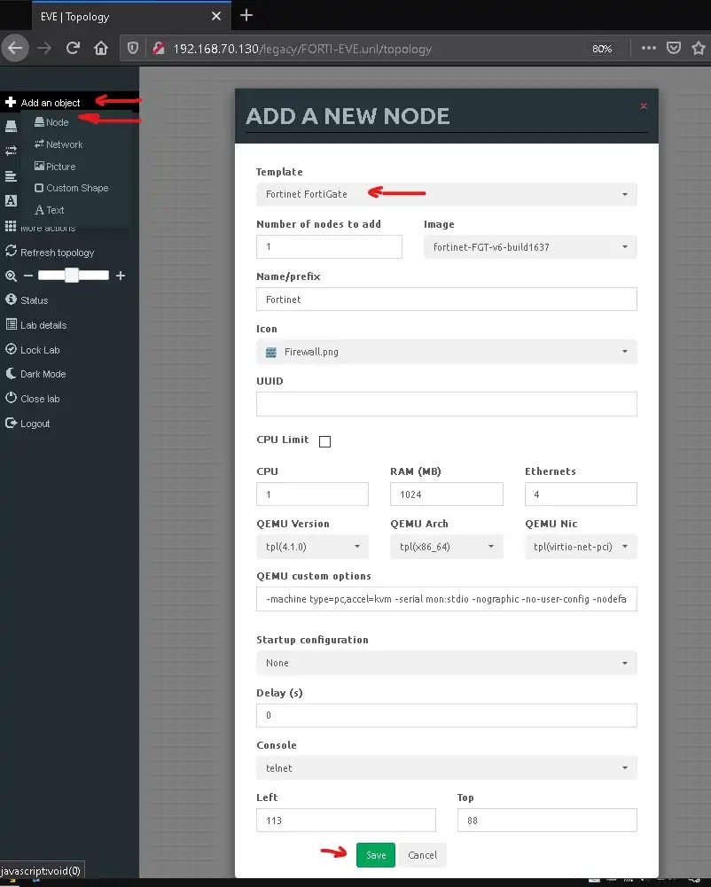The image size is (711, 887).
Task: Click Number of nodes to add field
Action: click(329, 246)
